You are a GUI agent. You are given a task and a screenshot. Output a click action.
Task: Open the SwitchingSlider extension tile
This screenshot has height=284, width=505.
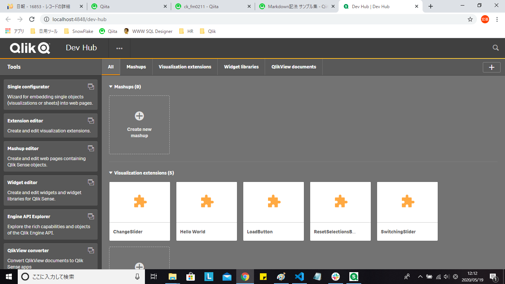coord(407,211)
